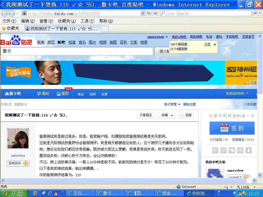Click the 设置 link in notification popup

click(207, 44)
